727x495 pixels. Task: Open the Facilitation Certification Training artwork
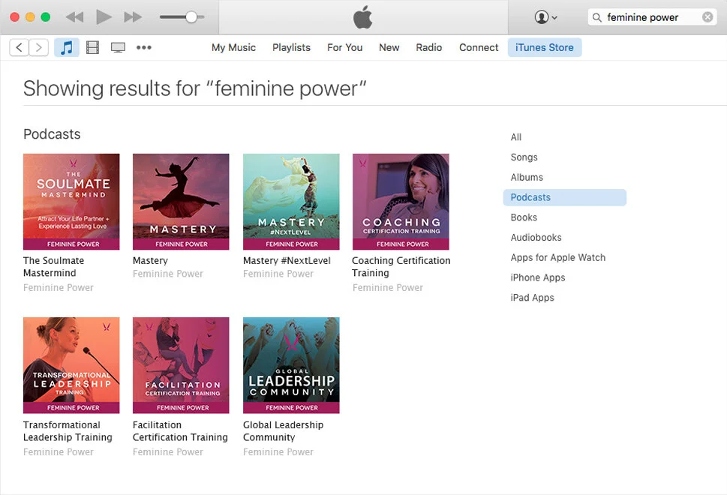[181, 365]
